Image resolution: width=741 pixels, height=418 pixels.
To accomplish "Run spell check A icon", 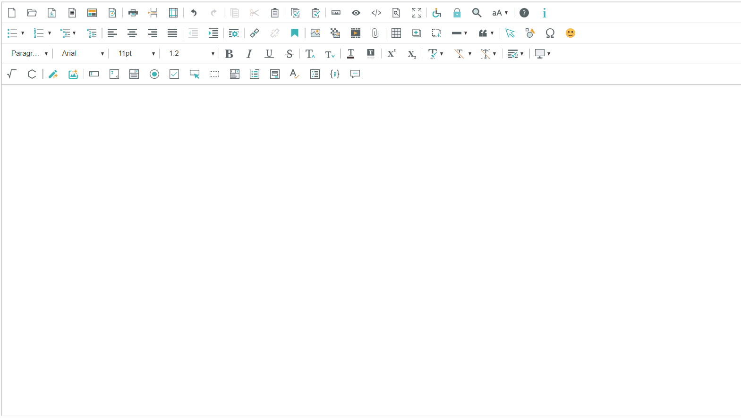I will pyautogui.click(x=295, y=74).
